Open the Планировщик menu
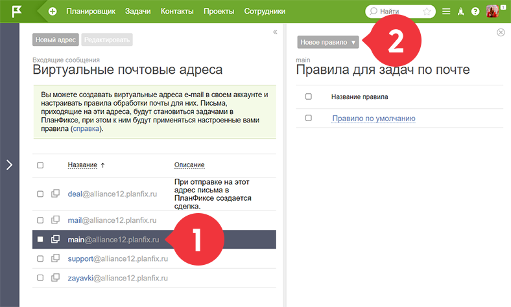 click(x=91, y=12)
